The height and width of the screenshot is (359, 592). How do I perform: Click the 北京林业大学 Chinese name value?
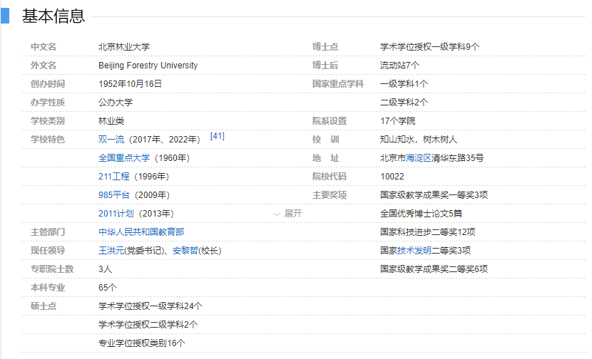[x=124, y=47]
